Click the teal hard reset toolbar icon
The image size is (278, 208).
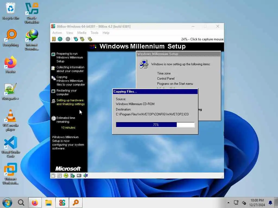[x=60, y=39]
